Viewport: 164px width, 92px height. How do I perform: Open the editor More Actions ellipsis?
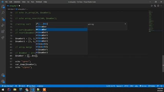[x=161, y=6]
